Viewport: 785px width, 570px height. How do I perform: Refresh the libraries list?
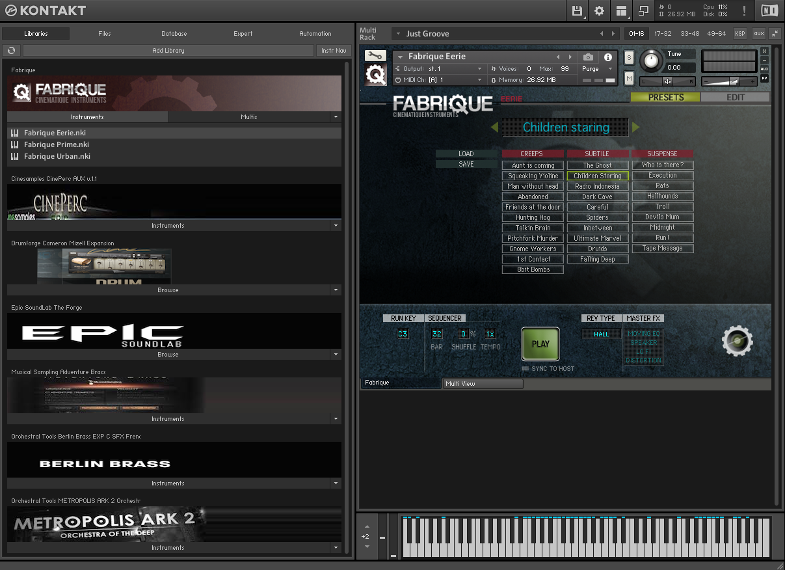(11, 50)
